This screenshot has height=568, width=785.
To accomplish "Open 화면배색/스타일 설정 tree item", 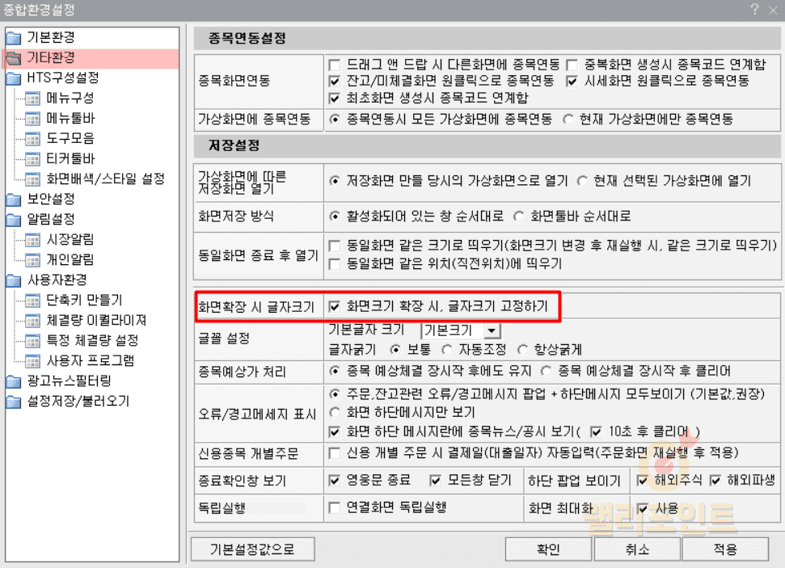I will tap(105, 179).
